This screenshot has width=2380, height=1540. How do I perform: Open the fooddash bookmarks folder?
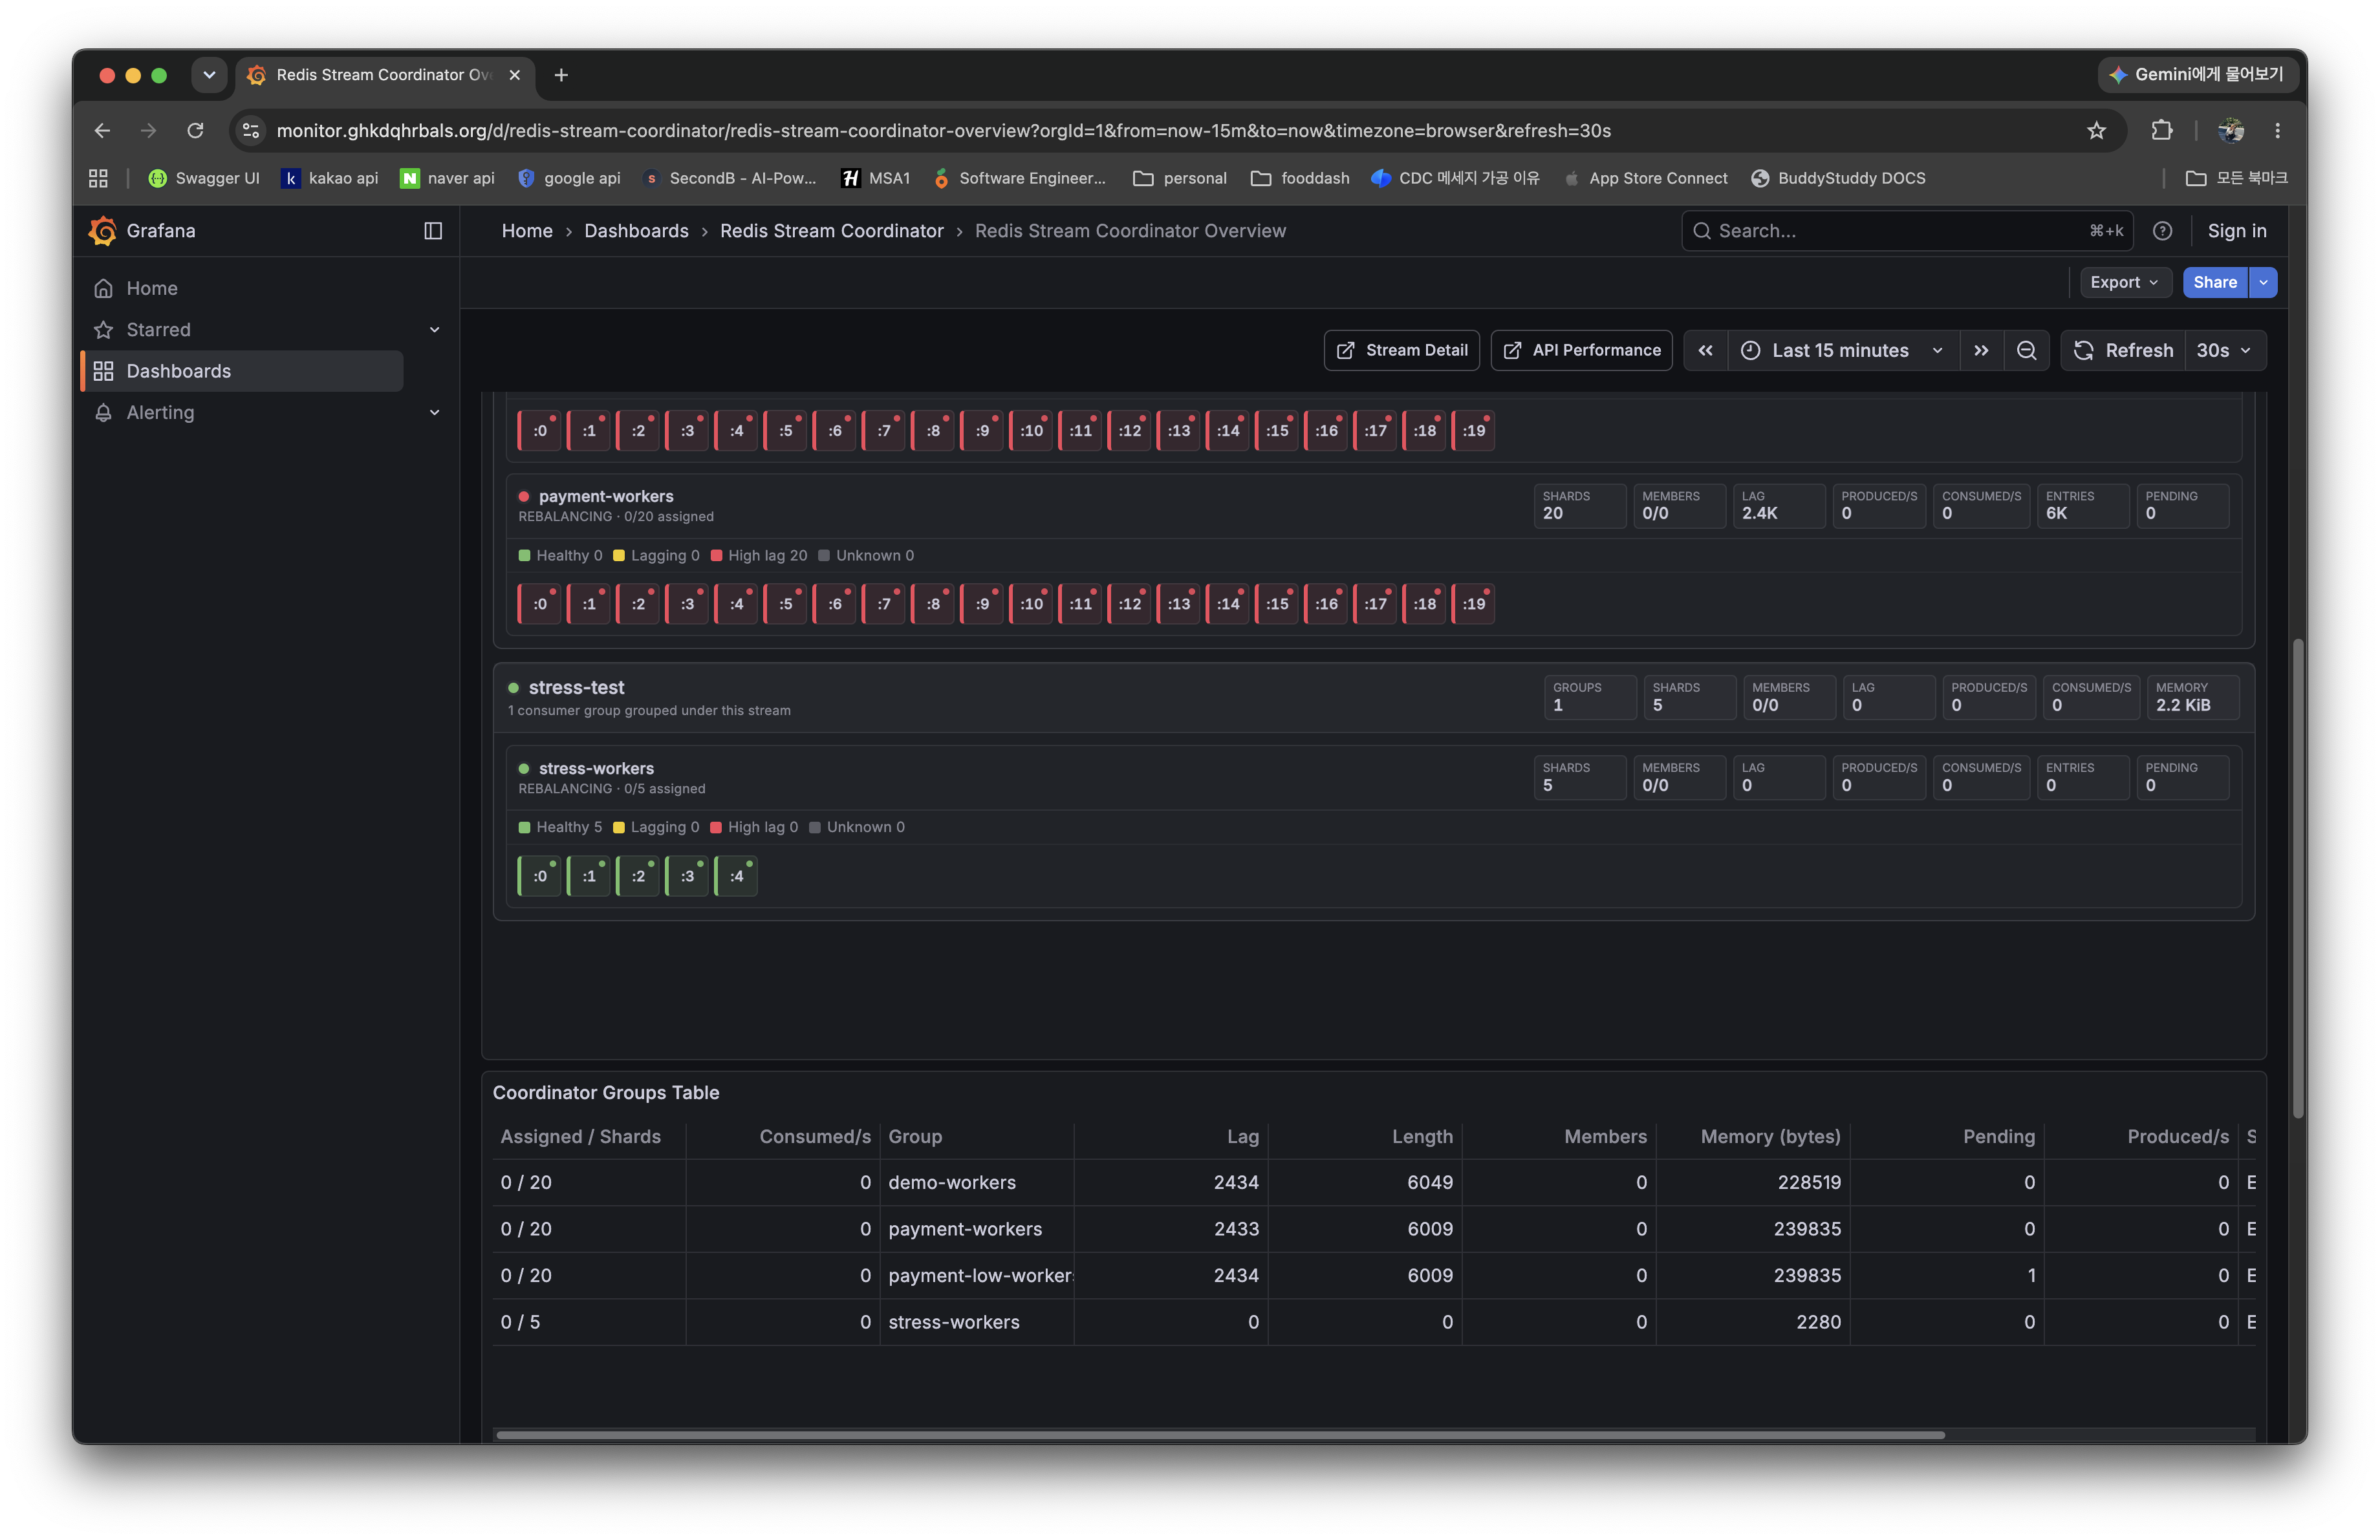click(x=1300, y=178)
